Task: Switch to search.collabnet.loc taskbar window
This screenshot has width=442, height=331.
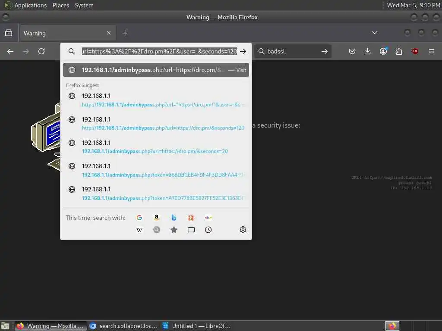Action: pyautogui.click(x=124, y=326)
